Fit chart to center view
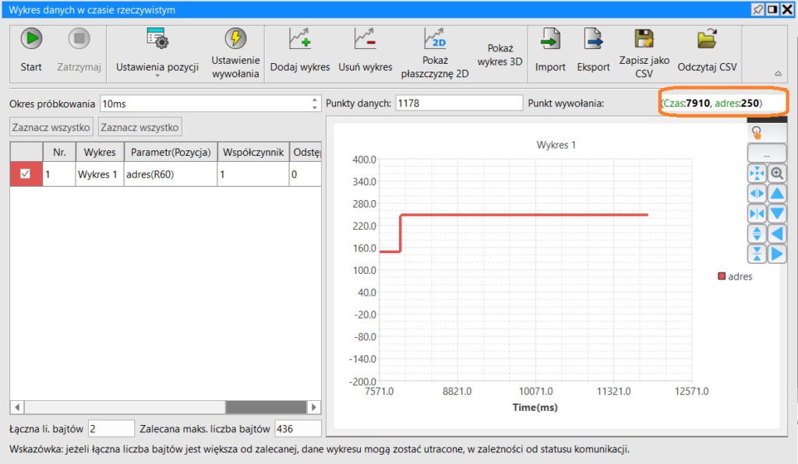798x464 pixels. (x=757, y=174)
